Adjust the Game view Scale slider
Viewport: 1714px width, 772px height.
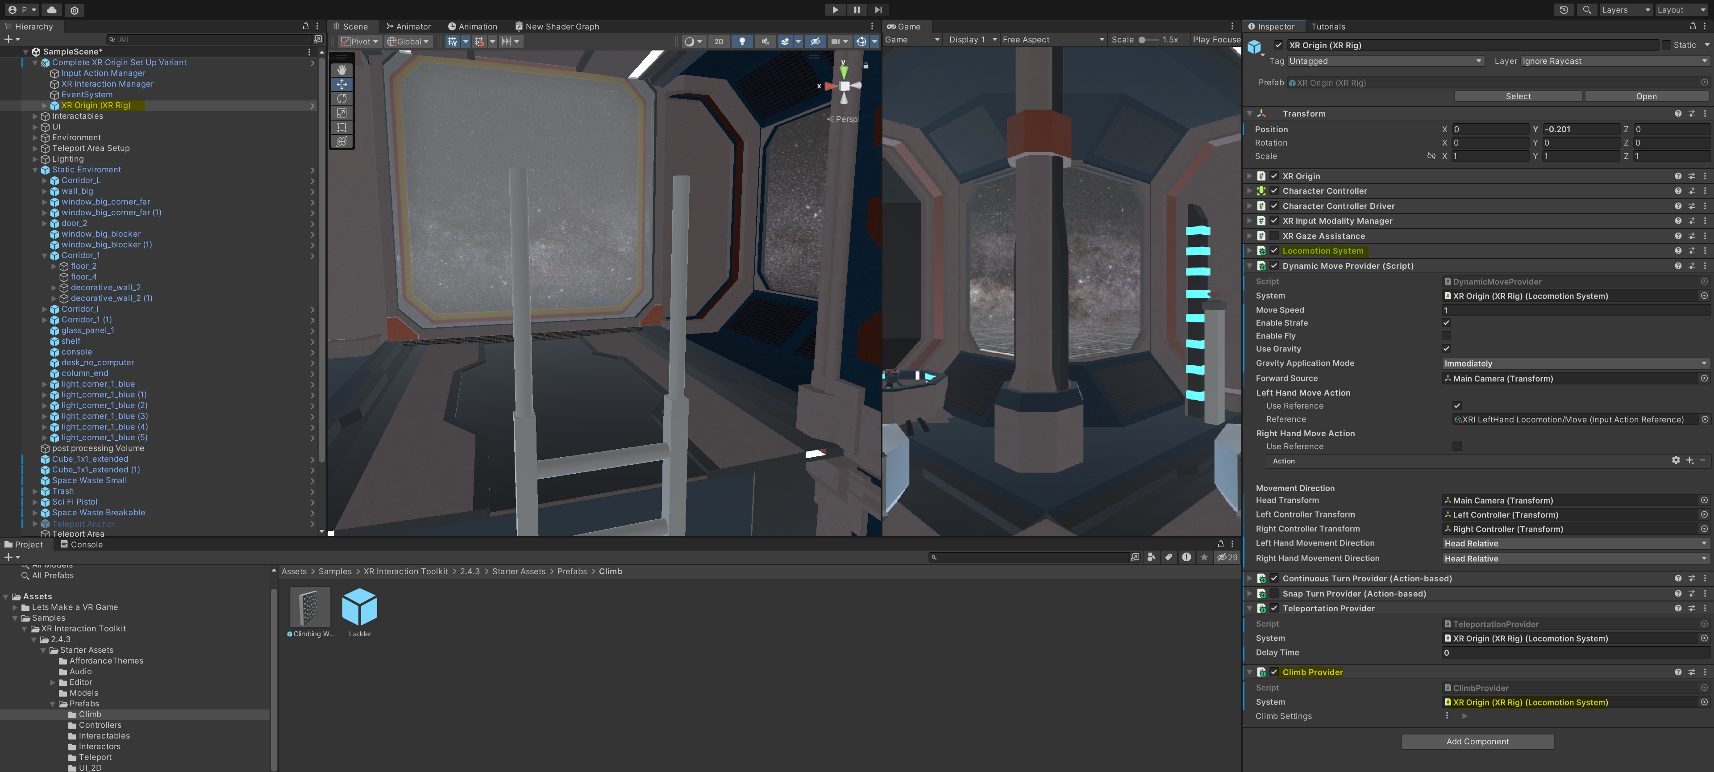click(1143, 40)
